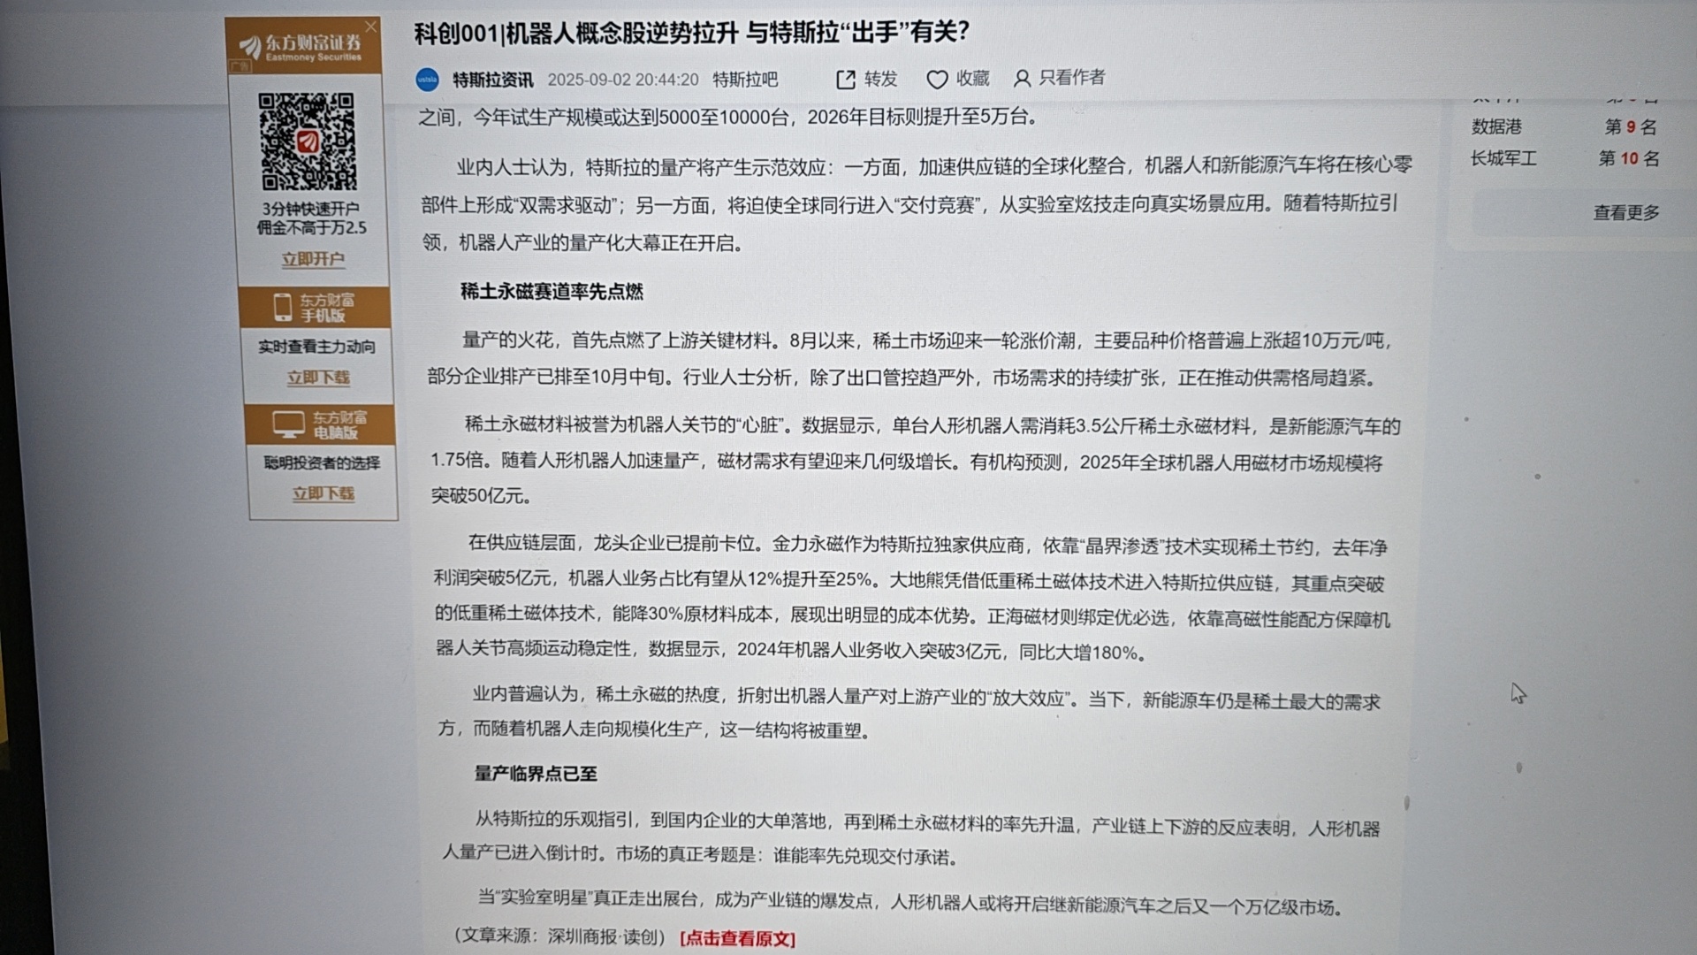Click the text 聪明投资者的选择

click(x=322, y=462)
